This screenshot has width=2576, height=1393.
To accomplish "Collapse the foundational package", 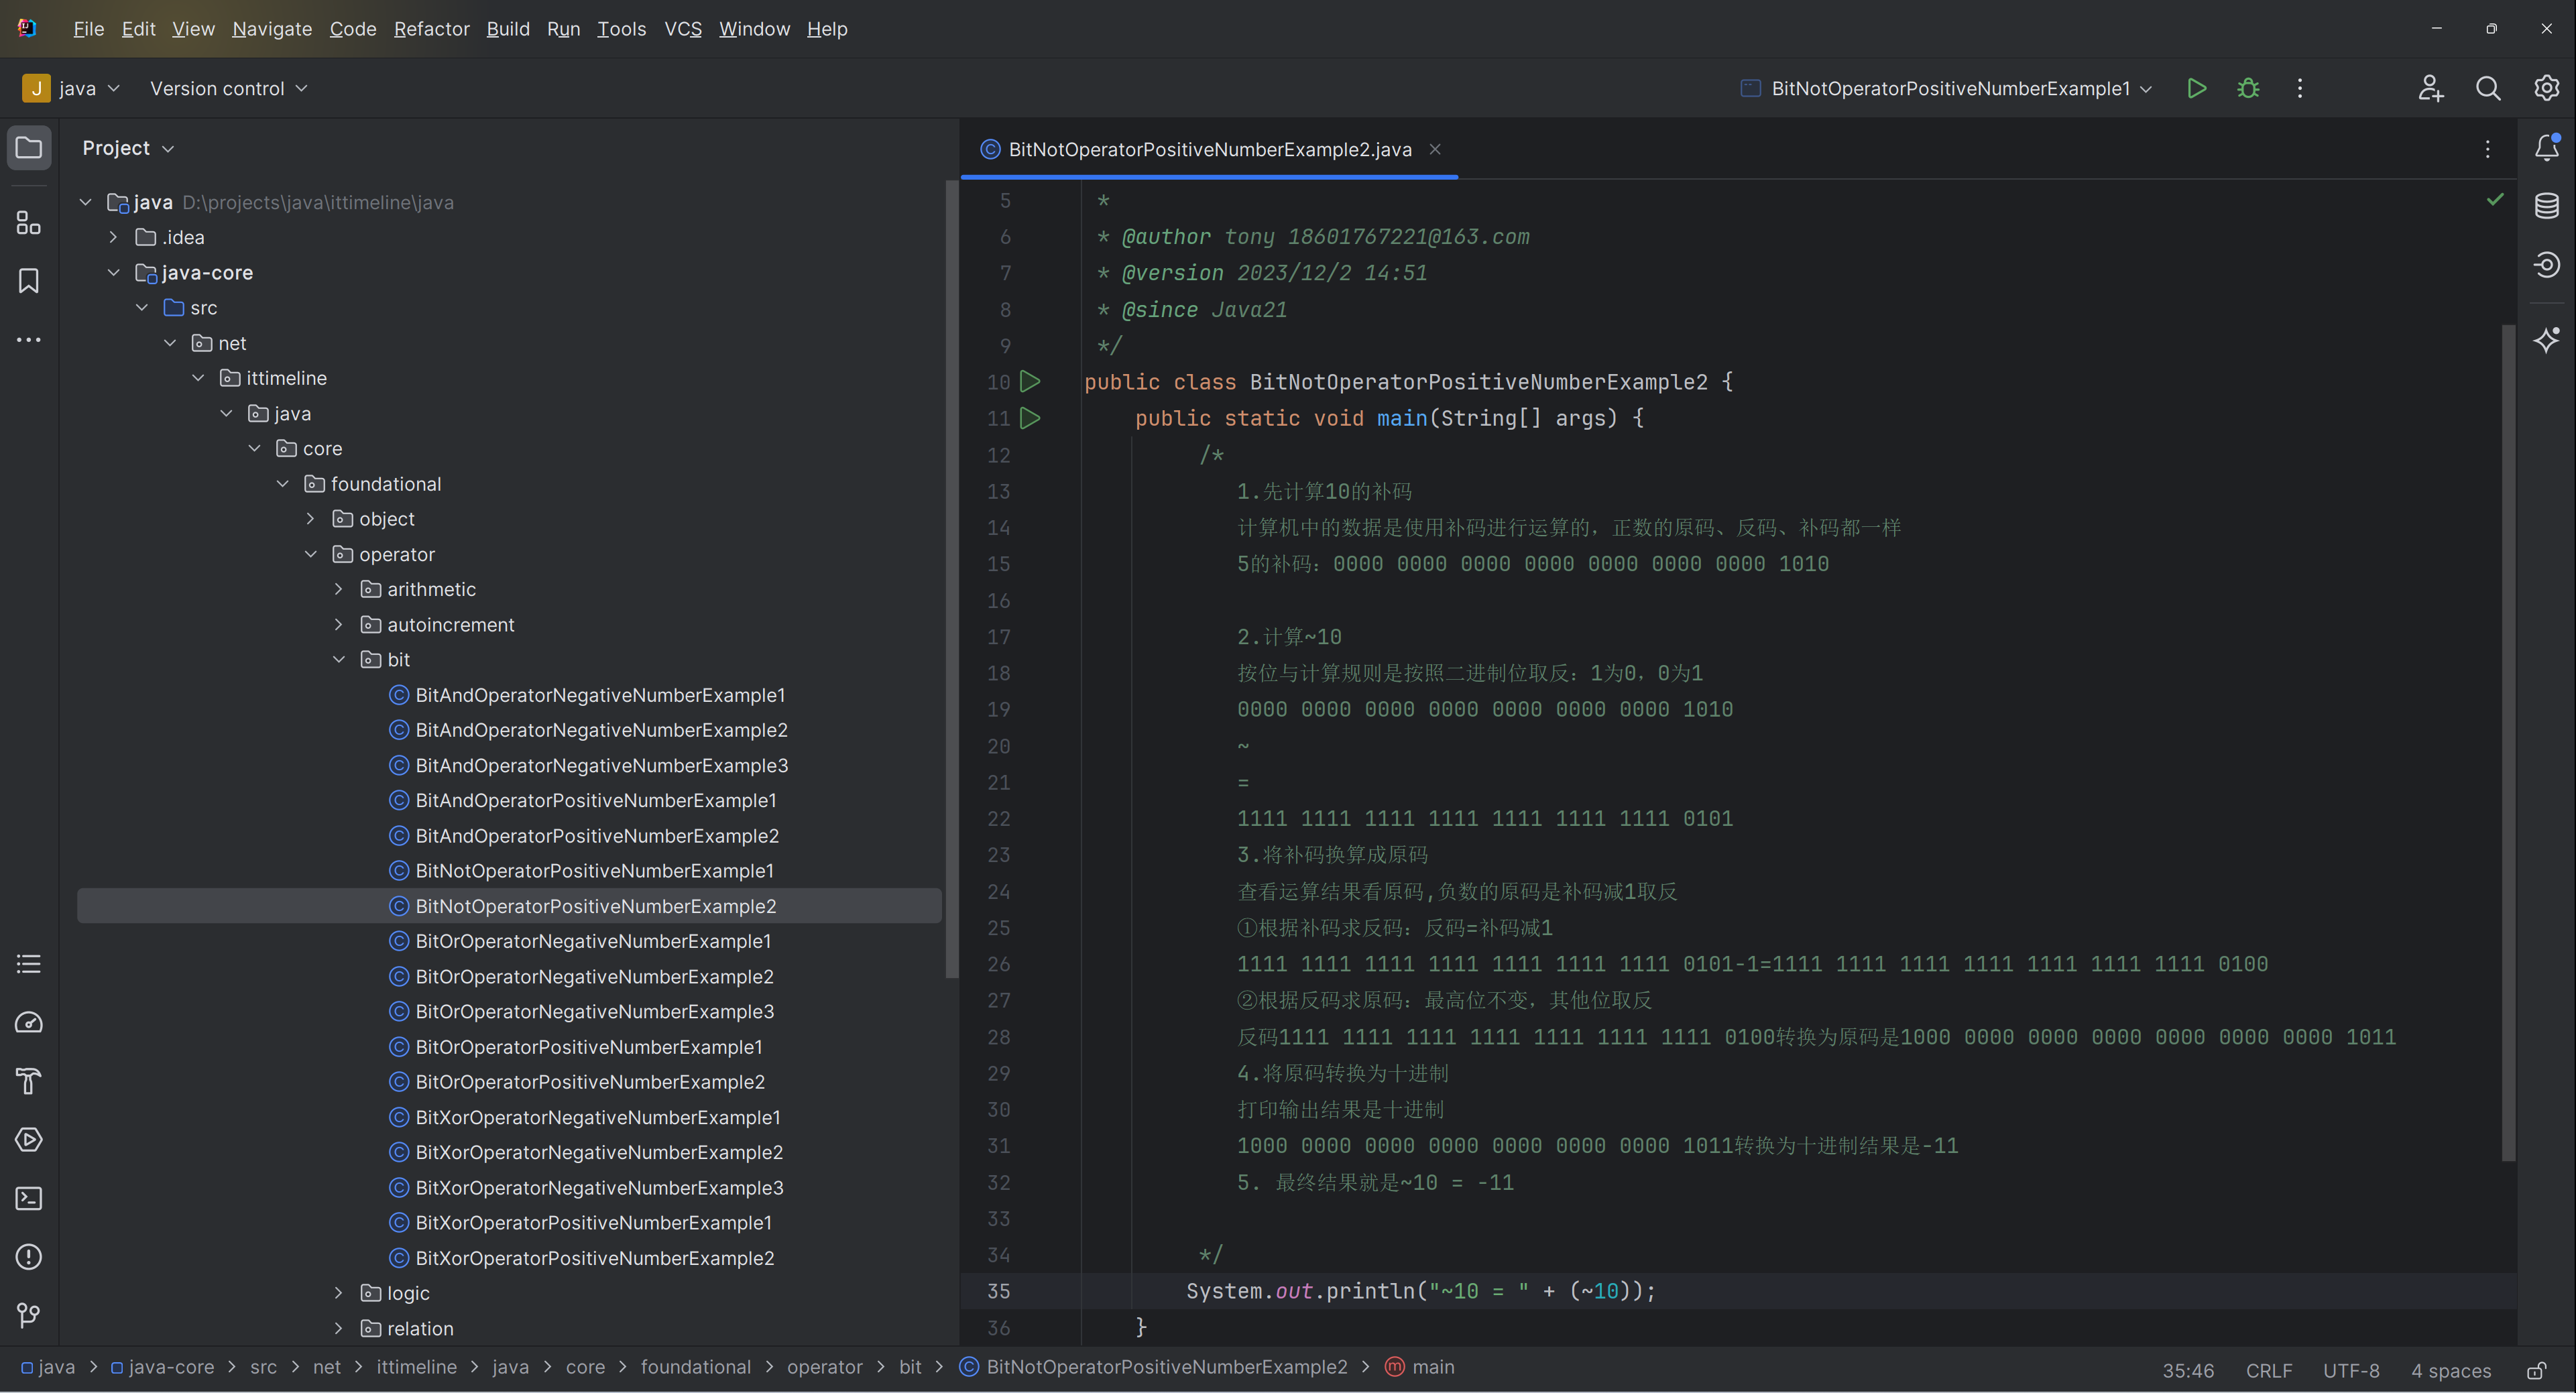I will (282, 484).
